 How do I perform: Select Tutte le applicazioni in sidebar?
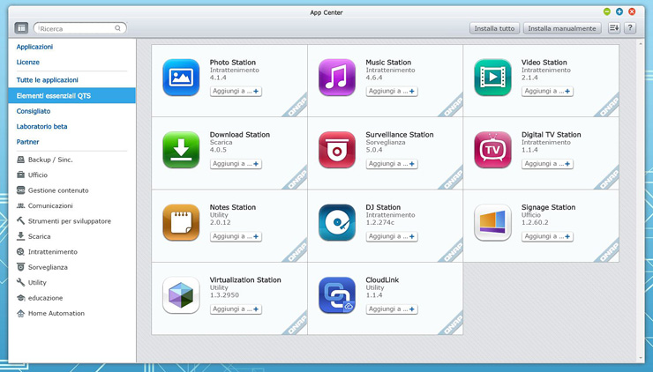48,80
